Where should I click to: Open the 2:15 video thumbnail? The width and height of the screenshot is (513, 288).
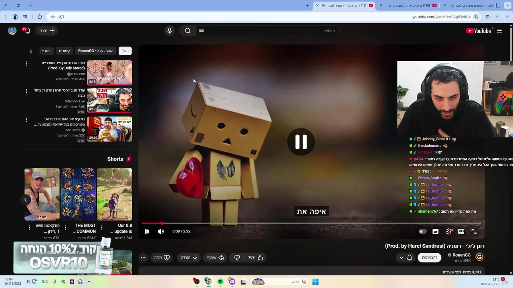click(109, 73)
